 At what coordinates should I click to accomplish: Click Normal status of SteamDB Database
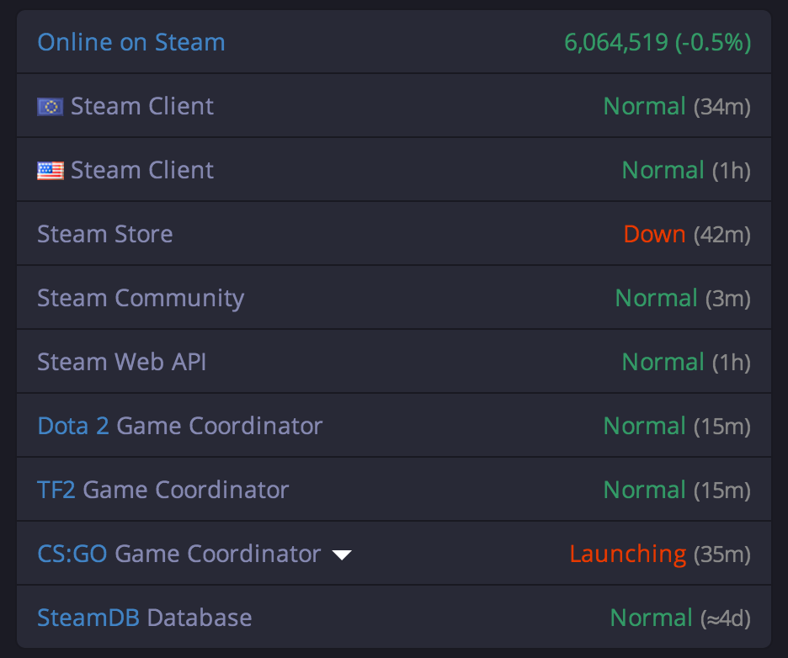[652, 618]
